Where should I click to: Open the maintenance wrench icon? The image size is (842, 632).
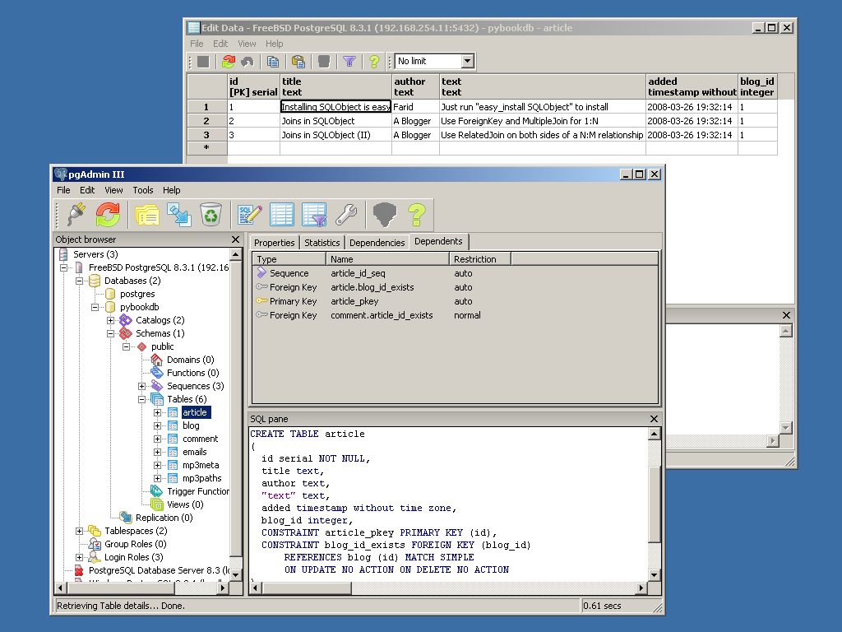point(346,215)
